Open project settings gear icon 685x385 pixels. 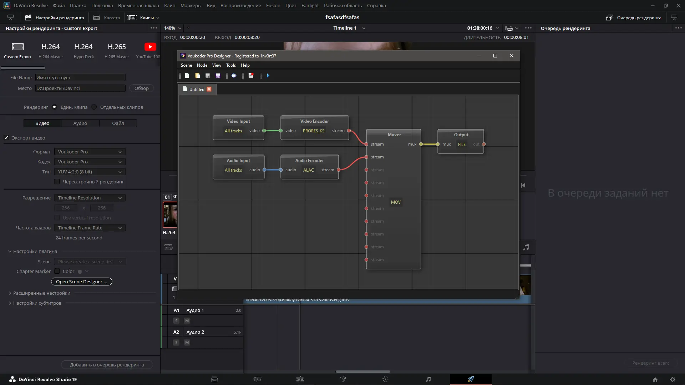coord(673,380)
